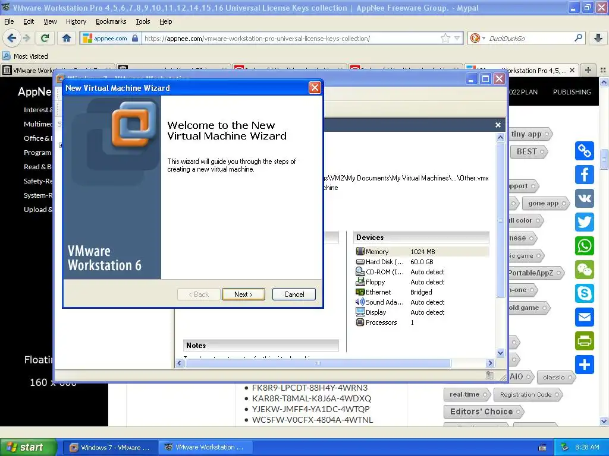609x456 pixels.
Task: Select the Ethernet device icon
Action: 360,292
